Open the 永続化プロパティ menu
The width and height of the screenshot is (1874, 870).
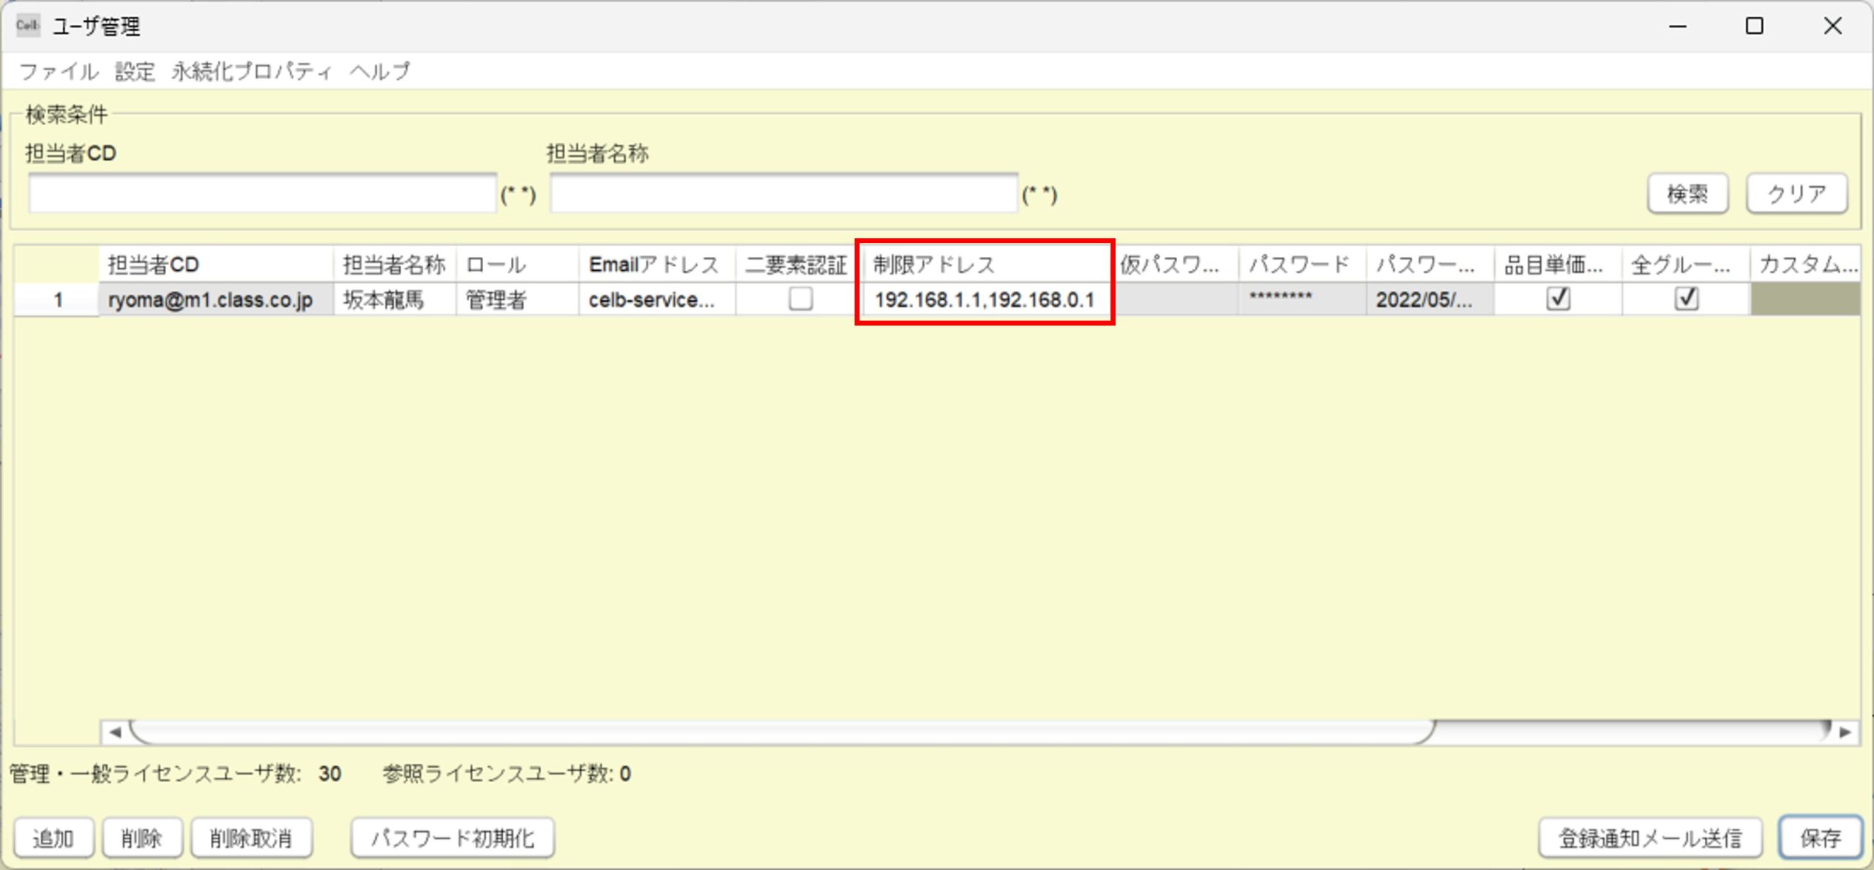[252, 71]
